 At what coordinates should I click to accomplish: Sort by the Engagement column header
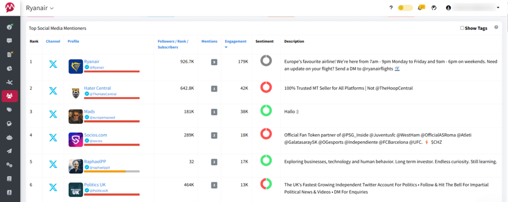click(236, 42)
